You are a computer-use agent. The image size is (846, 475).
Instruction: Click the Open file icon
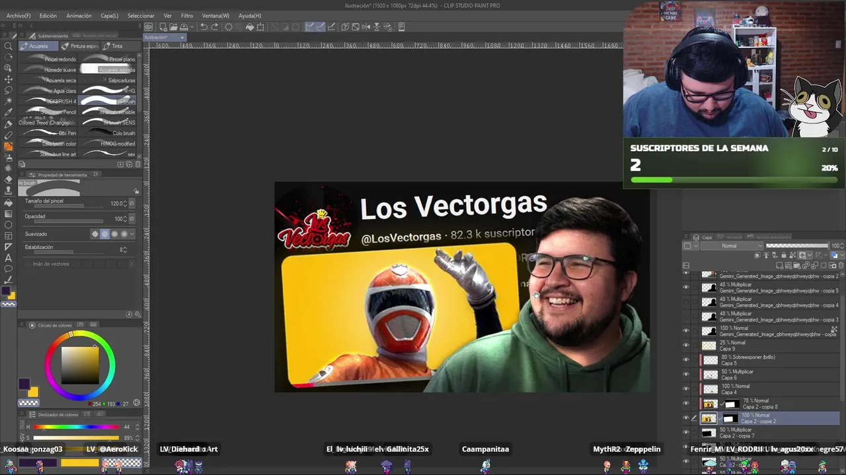coord(173,27)
